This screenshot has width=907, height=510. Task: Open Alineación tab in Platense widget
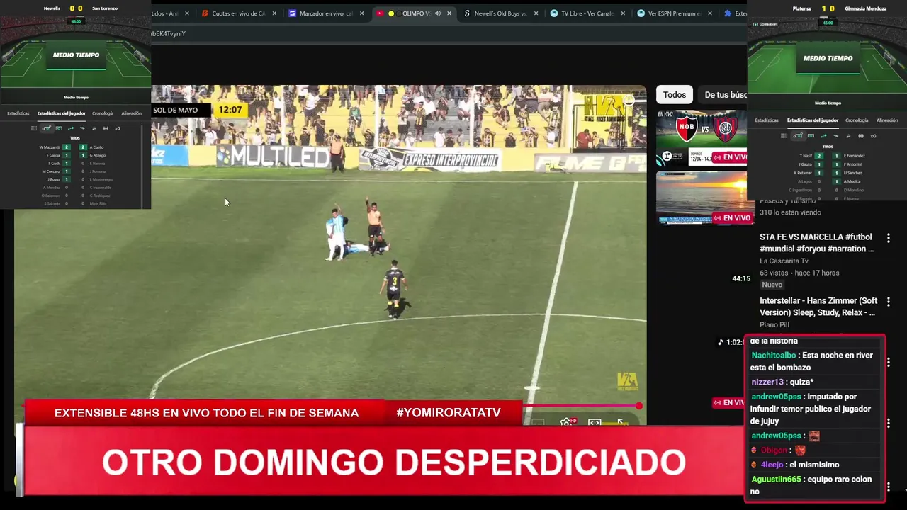pos(887,120)
